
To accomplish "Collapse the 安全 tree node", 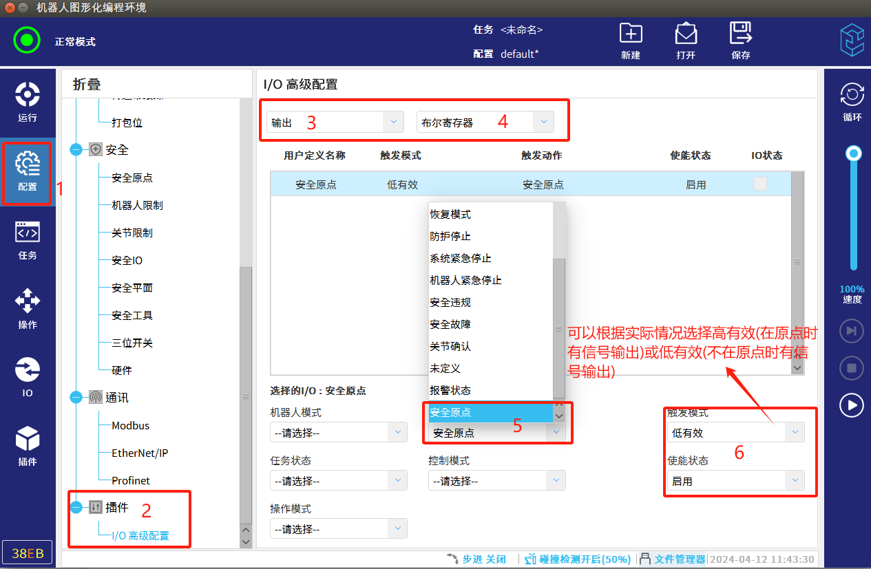I will point(76,149).
